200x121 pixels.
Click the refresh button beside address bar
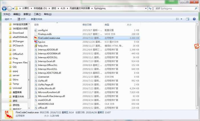coord(150,8)
